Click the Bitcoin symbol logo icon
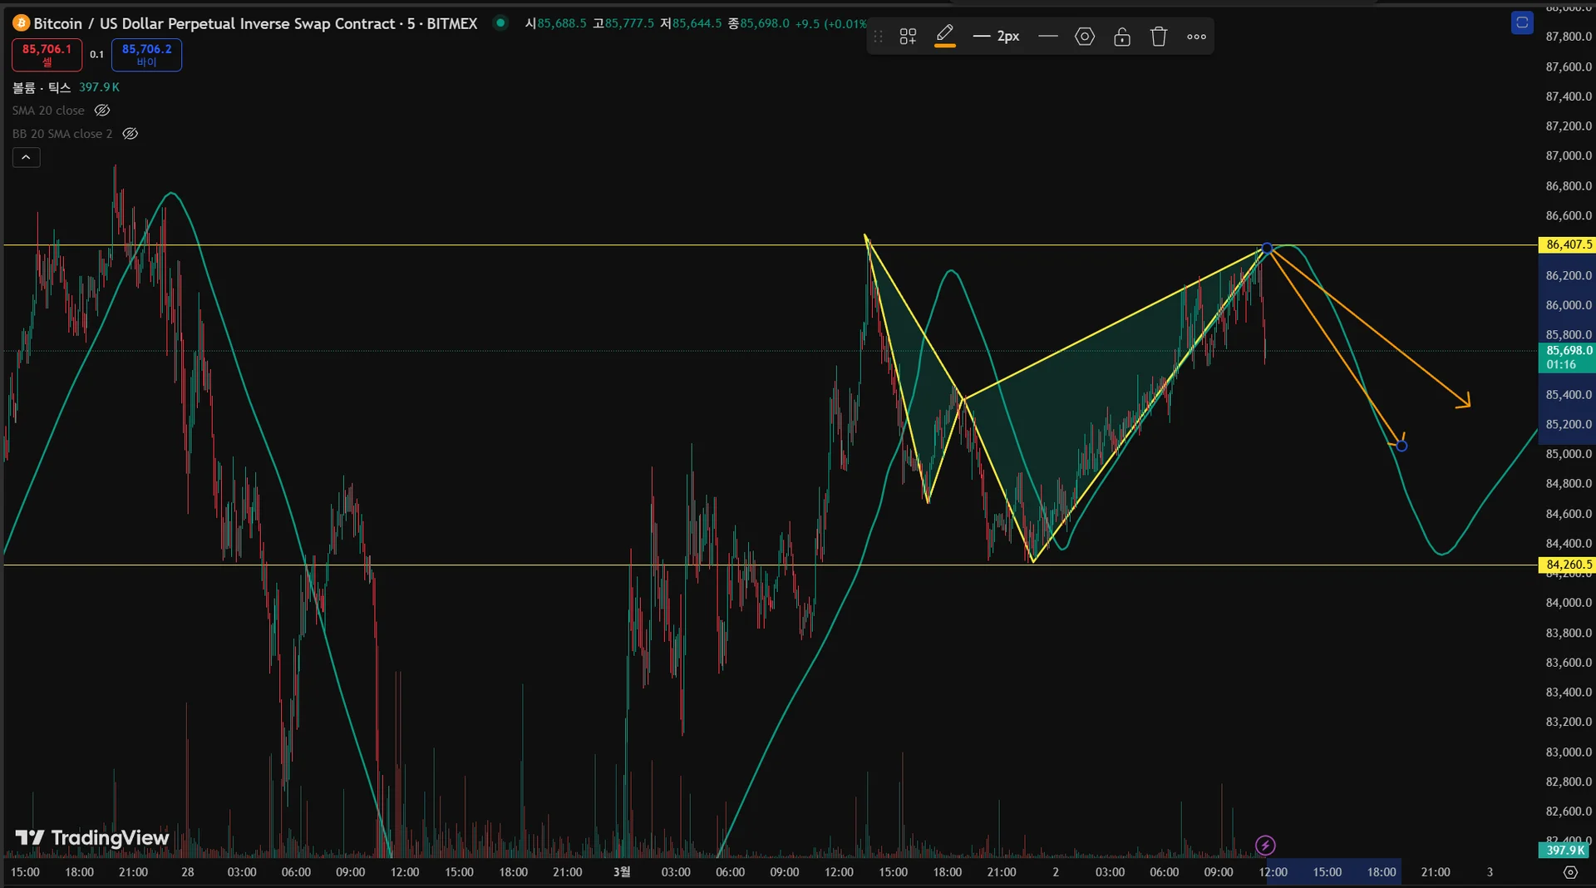The width and height of the screenshot is (1596, 888). coord(21,23)
